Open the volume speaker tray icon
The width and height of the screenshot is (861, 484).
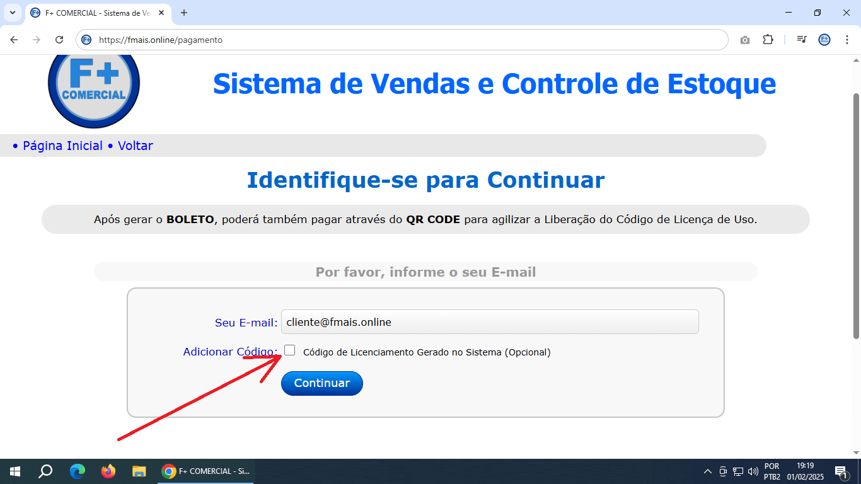pyautogui.click(x=753, y=471)
